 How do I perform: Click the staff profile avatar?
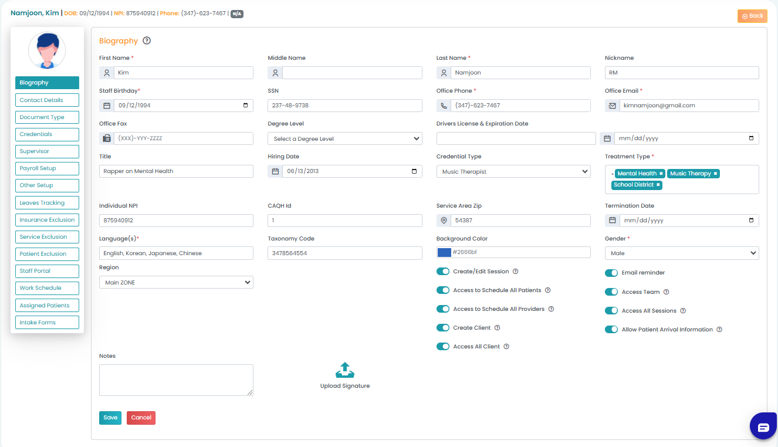pyautogui.click(x=47, y=50)
